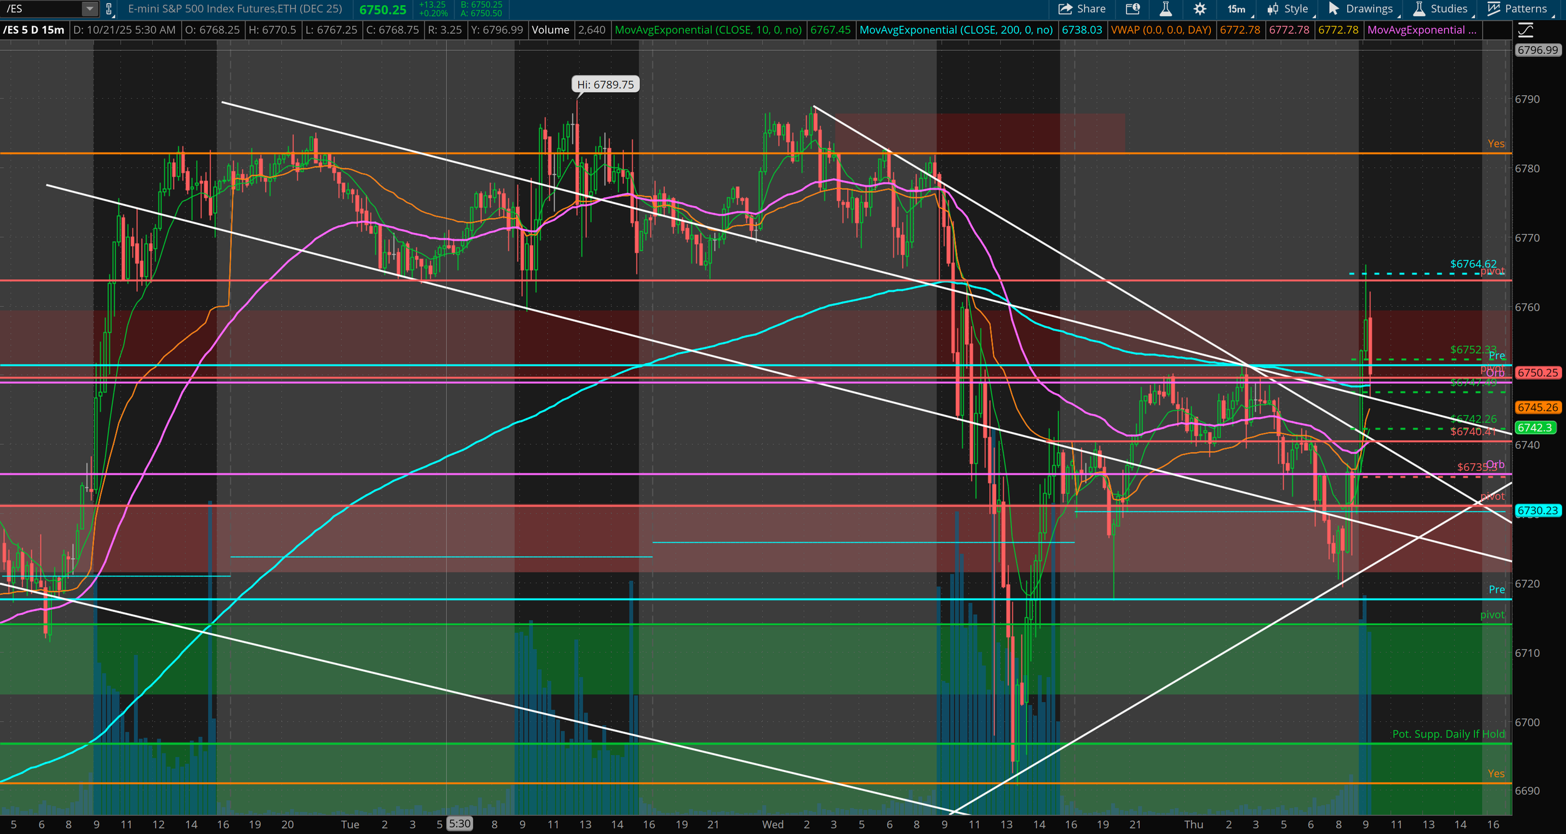
Task: Select the VWAP study label
Action: tap(1161, 29)
